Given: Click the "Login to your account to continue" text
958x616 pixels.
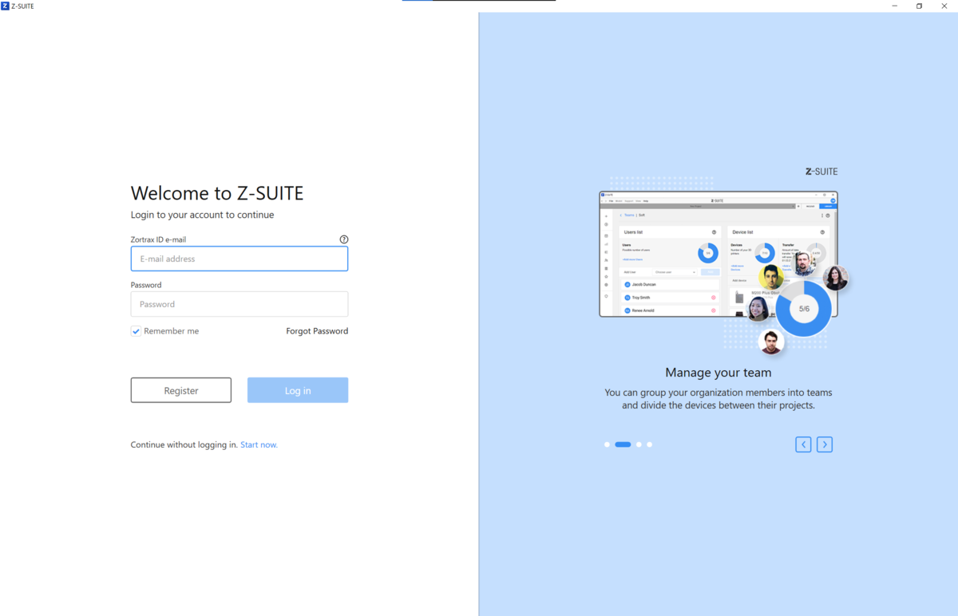Looking at the screenshot, I should 202,215.
